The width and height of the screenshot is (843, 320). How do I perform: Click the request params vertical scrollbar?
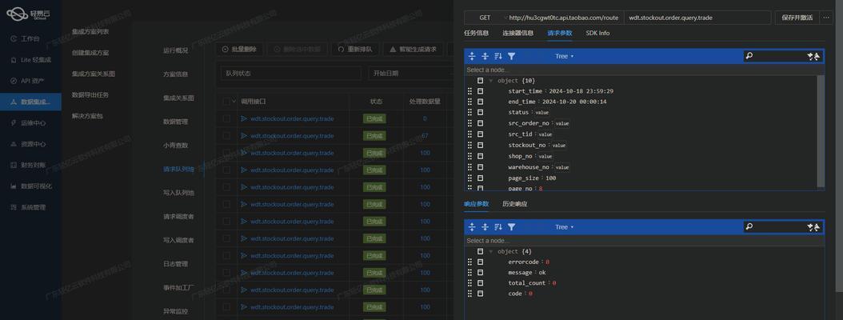[x=821, y=131]
